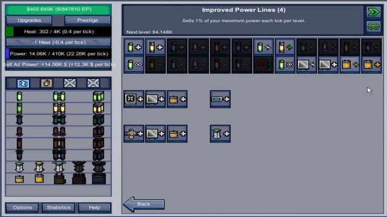Select the first locked X tab

pyautogui.click(x=70, y=83)
